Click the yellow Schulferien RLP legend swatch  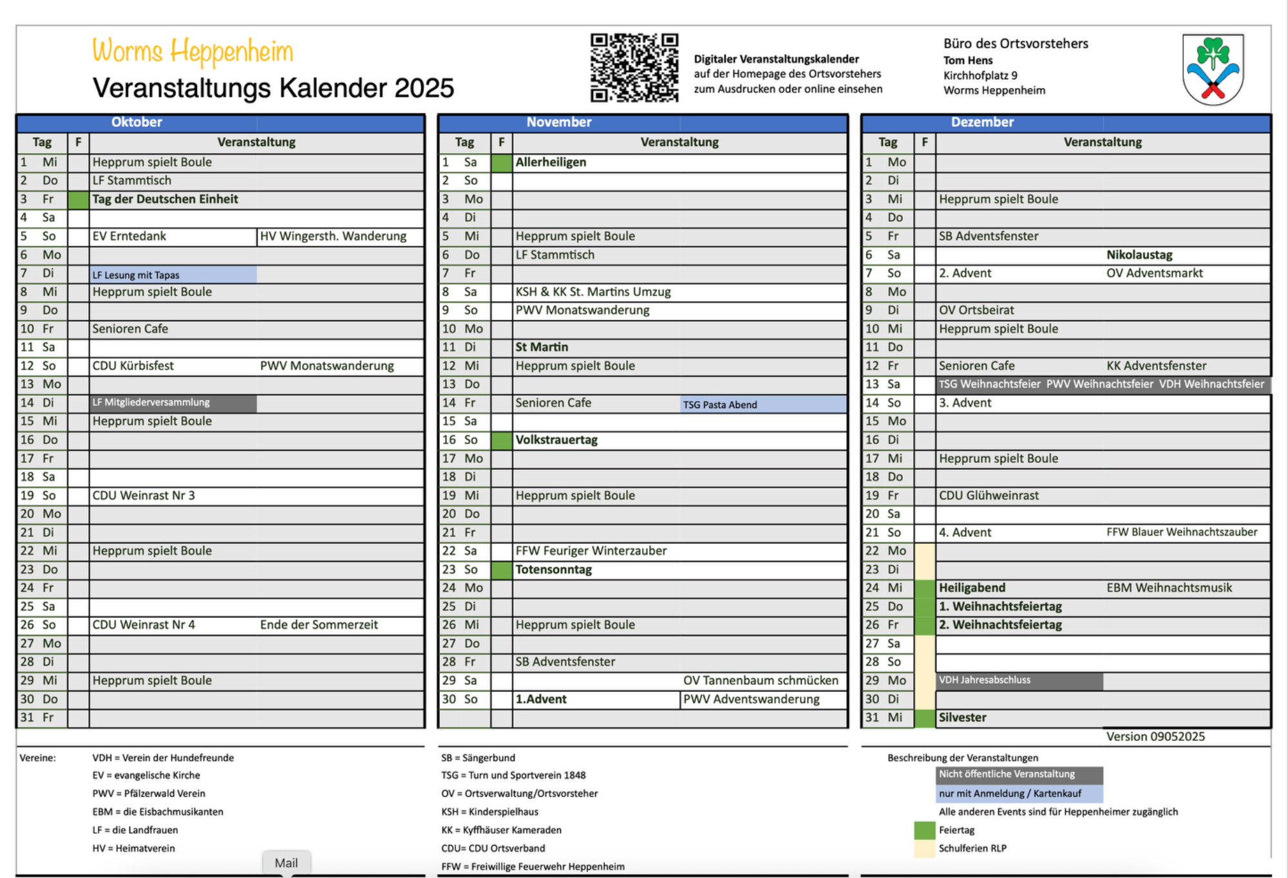925,848
